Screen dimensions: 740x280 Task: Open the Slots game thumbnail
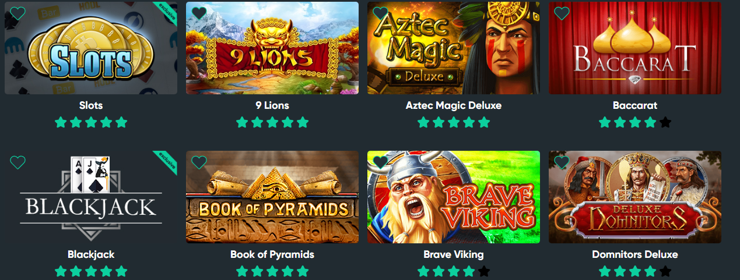(x=91, y=48)
